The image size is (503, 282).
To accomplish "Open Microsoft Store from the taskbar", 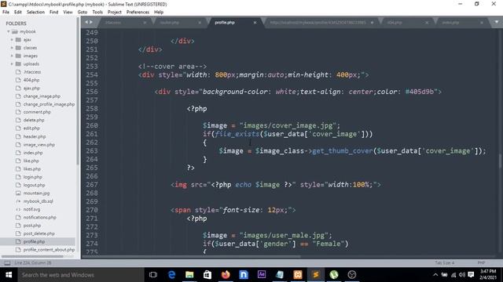I will point(207,275).
